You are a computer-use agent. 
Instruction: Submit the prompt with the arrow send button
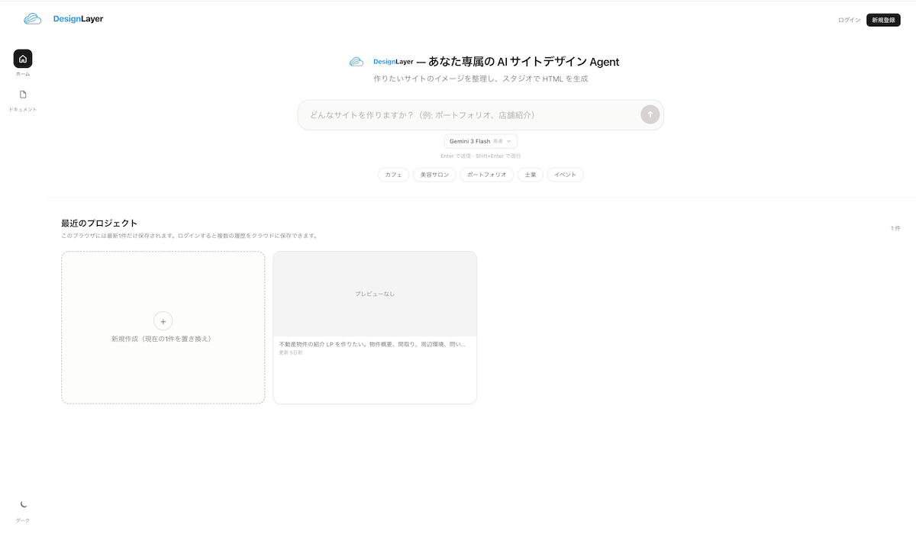tap(650, 114)
